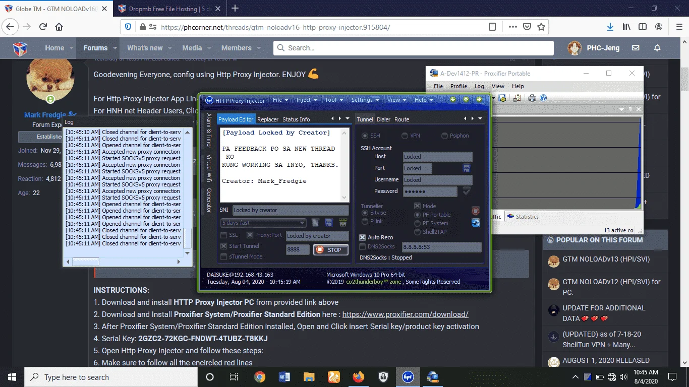Click the Proxifier checklist rules toolbar icon

click(517, 98)
